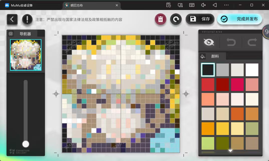Select the sand beige color swatch

point(223,114)
